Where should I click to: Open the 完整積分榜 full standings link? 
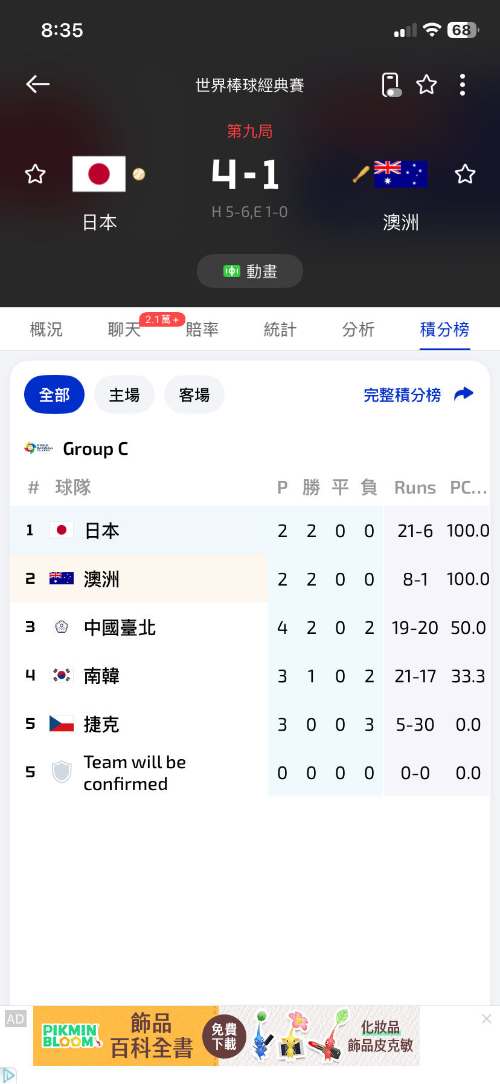[x=402, y=395]
